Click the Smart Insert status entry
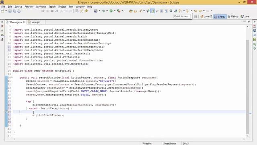 click(x=169, y=143)
